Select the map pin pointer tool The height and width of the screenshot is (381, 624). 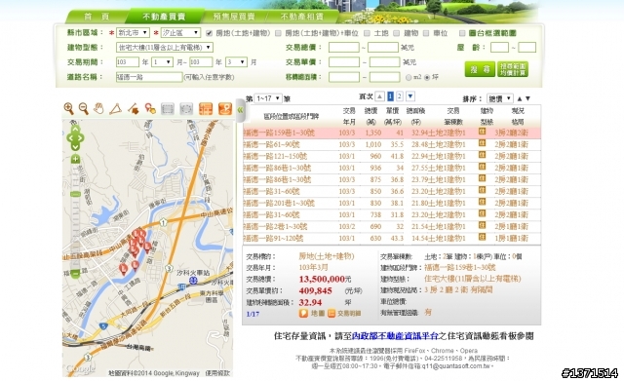pos(150,108)
